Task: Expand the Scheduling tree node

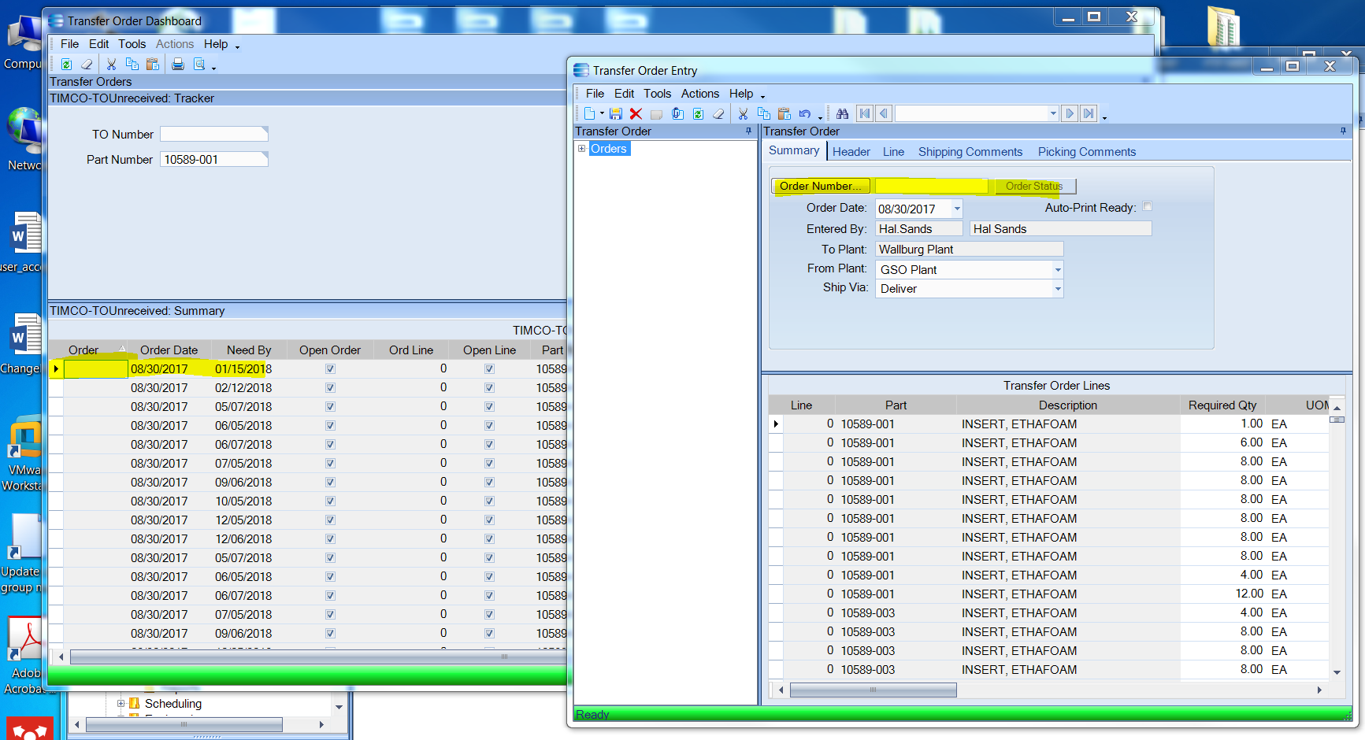Action: coord(121,704)
